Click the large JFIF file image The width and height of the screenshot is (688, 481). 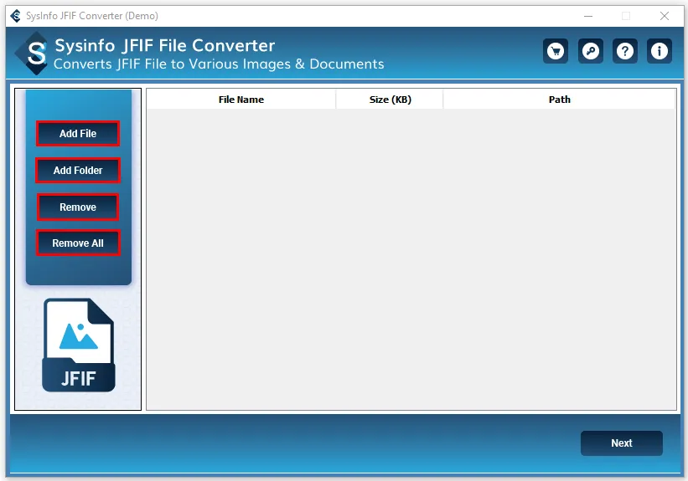point(79,345)
